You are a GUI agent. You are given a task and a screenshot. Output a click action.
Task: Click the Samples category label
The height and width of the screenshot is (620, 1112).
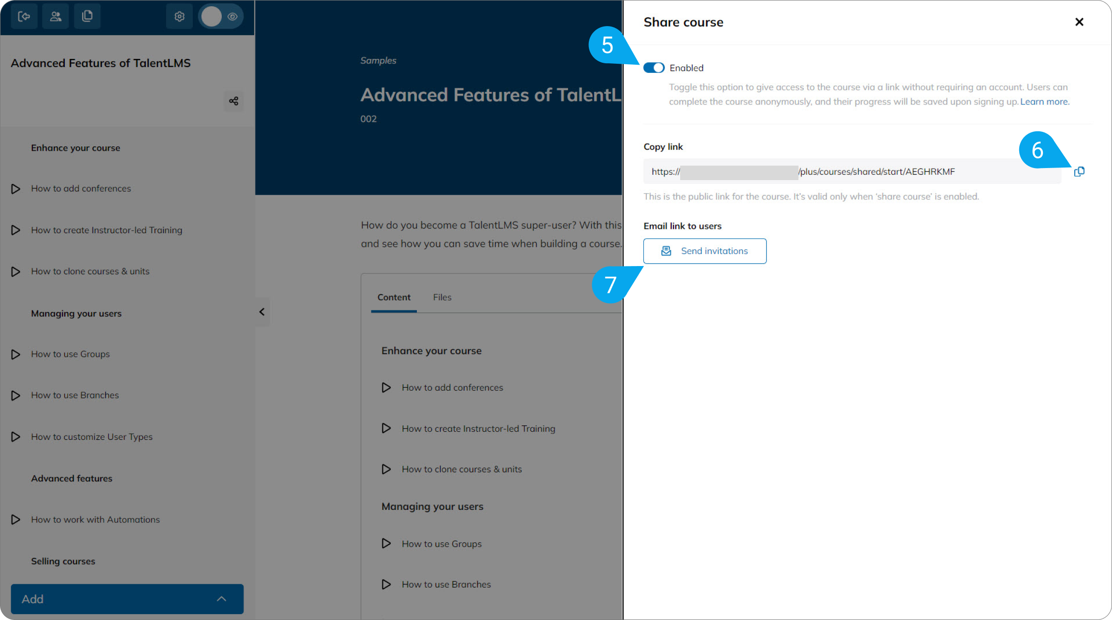pos(378,60)
